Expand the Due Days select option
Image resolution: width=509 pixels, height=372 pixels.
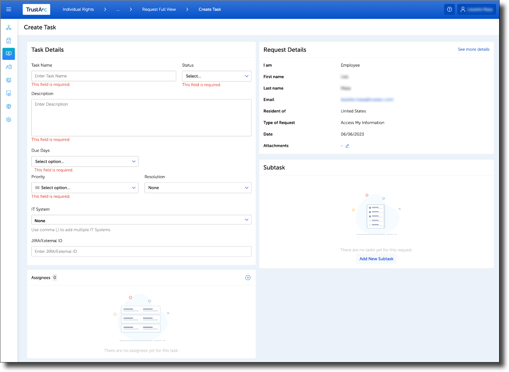coord(85,161)
